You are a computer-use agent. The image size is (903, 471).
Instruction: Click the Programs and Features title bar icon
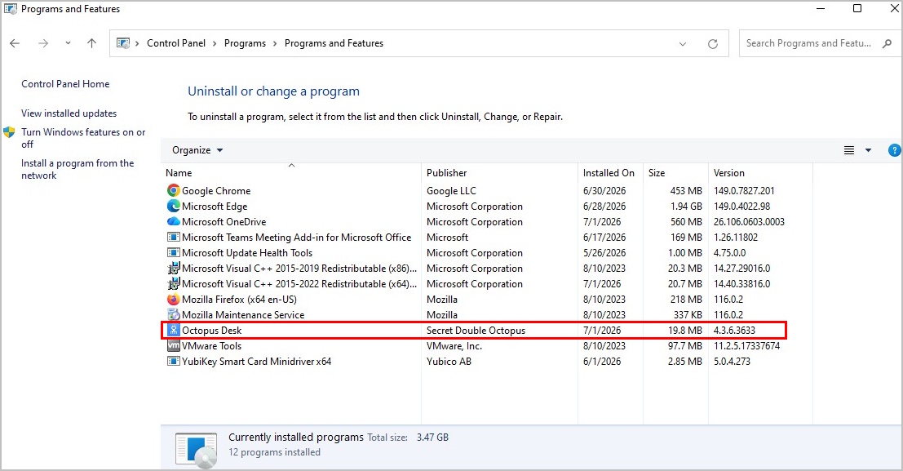[11, 9]
